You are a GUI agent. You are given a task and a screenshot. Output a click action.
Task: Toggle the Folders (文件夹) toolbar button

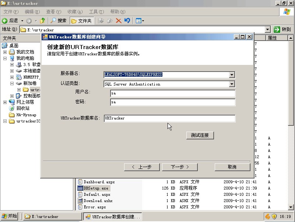pyautogui.click(x=81, y=21)
